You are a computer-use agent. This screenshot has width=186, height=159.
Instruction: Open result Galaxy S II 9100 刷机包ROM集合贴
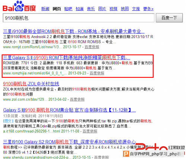click(70, 110)
